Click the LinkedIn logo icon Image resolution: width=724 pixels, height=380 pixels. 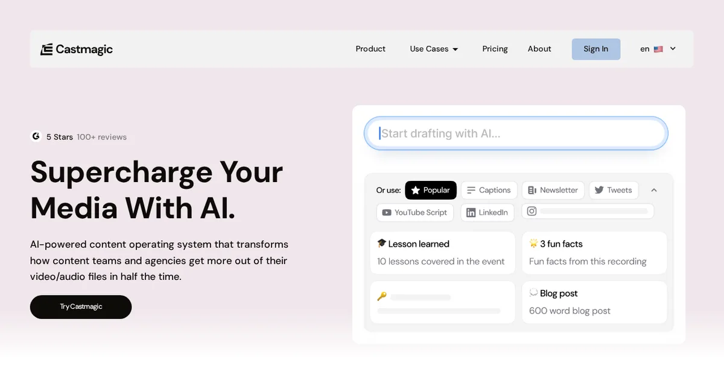[x=471, y=212]
